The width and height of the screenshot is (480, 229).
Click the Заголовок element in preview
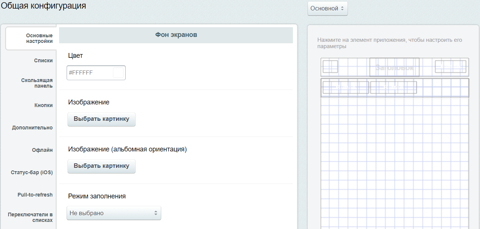394,68
